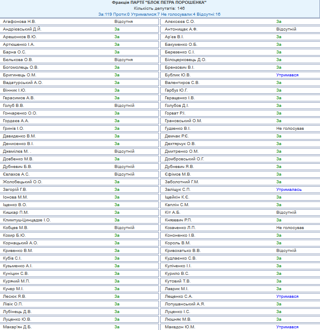320x330 pixels.
Task: Select Арешонков В.Ю. entry
Action: click(20, 37)
